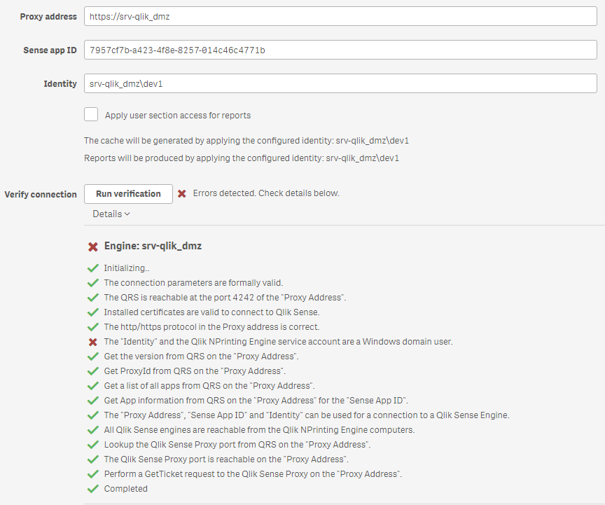
Task: Enable Apply user section access for reports
Action: coord(91,115)
